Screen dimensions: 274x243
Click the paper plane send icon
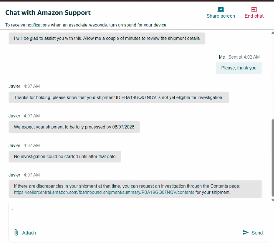click(x=245, y=232)
